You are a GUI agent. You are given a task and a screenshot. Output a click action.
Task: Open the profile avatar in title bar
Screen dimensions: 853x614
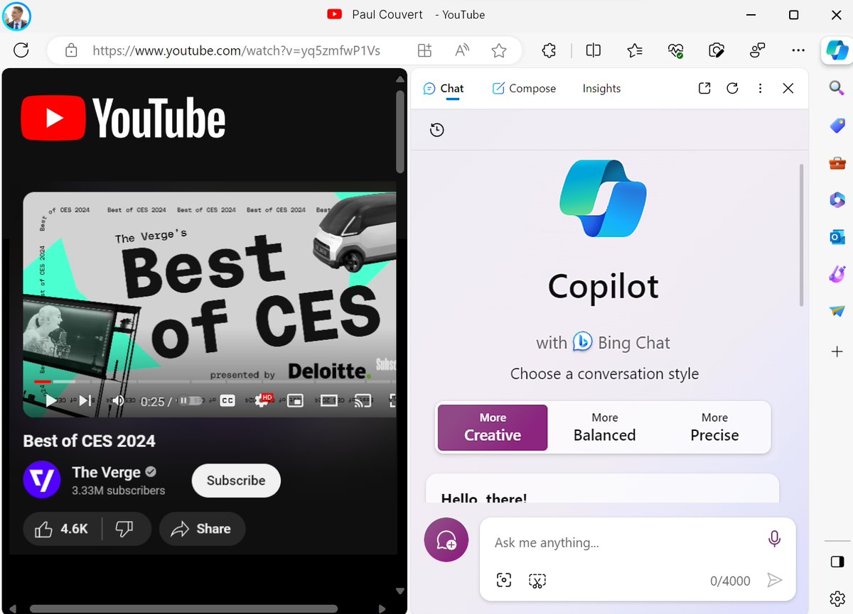coord(16,16)
